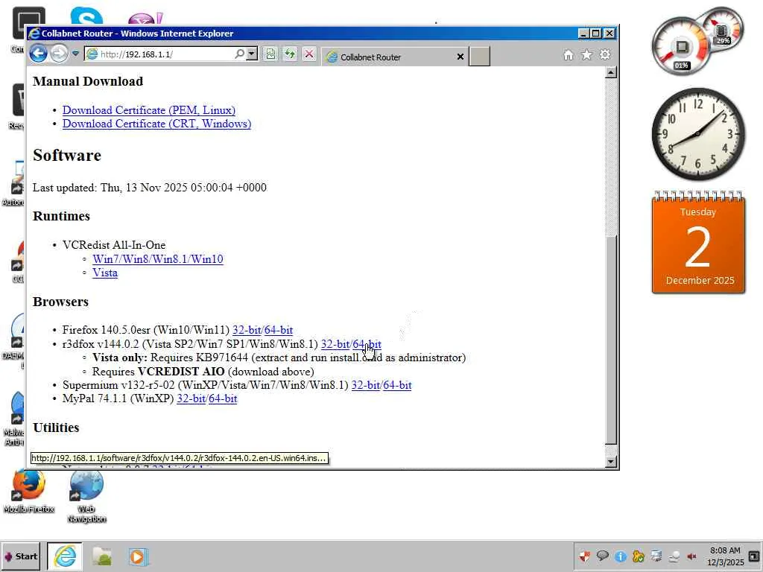Open the media player taskbar icon
The width and height of the screenshot is (763, 572).
[x=138, y=556]
